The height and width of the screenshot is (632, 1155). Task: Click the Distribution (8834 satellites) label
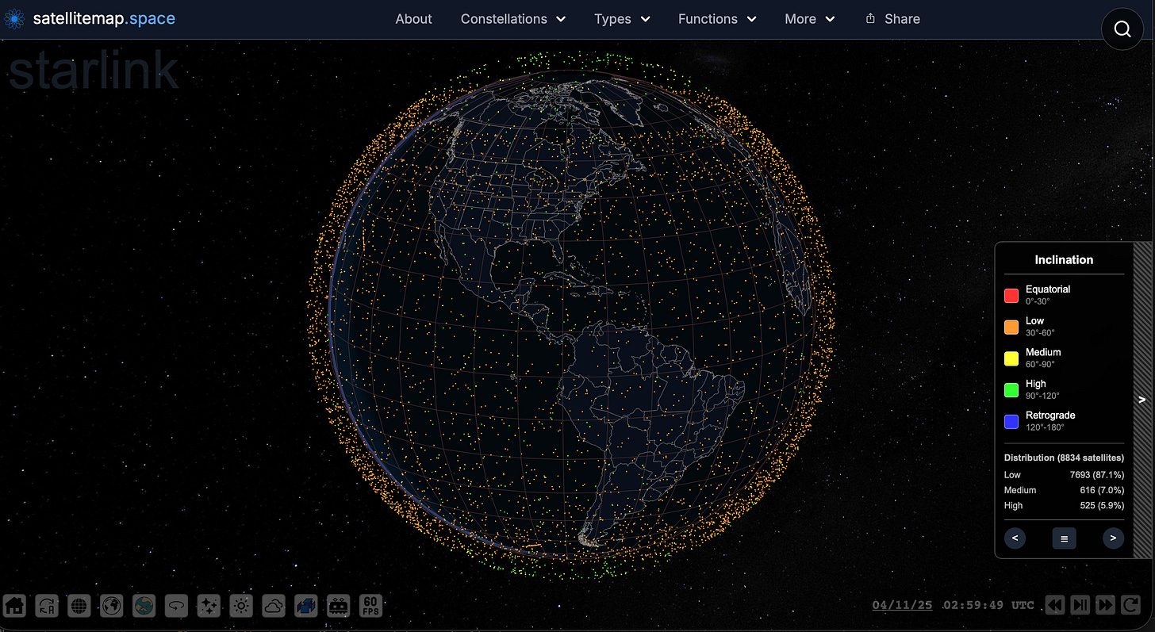(1064, 458)
